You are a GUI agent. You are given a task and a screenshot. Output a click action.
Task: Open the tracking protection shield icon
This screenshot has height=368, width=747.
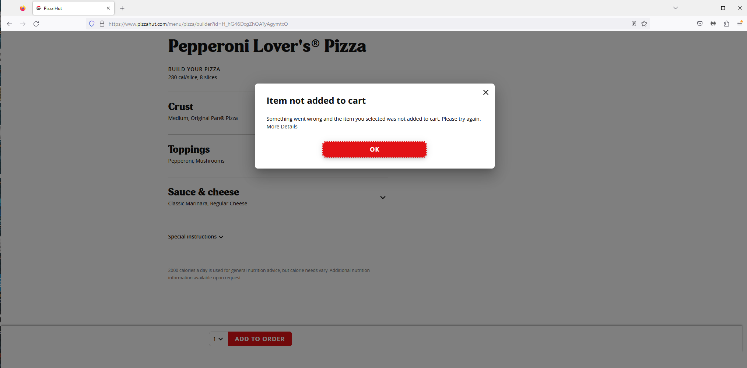click(x=92, y=24)
